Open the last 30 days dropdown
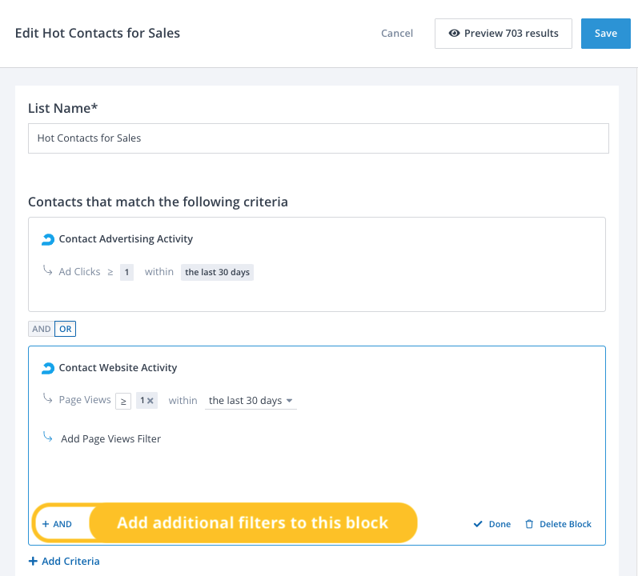This screenshot has height=576, width=638. (x=251, y=401)
